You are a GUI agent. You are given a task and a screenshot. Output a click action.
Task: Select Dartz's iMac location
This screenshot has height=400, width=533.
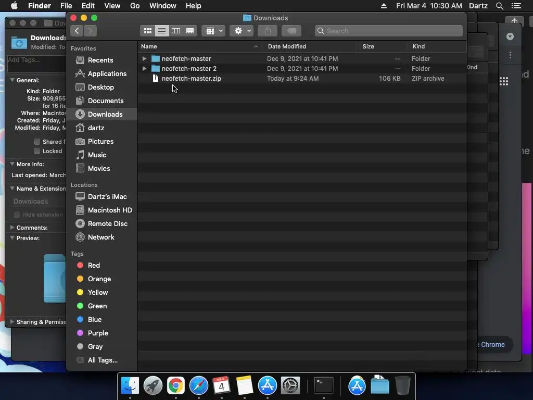tap(102, 196)
